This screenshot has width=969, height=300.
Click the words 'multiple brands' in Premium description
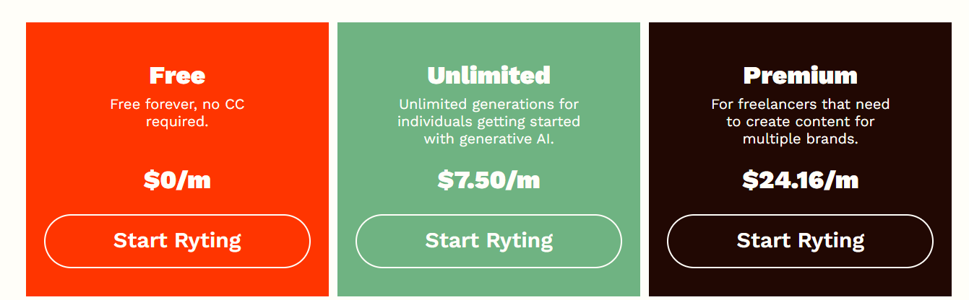pos(800,139)
